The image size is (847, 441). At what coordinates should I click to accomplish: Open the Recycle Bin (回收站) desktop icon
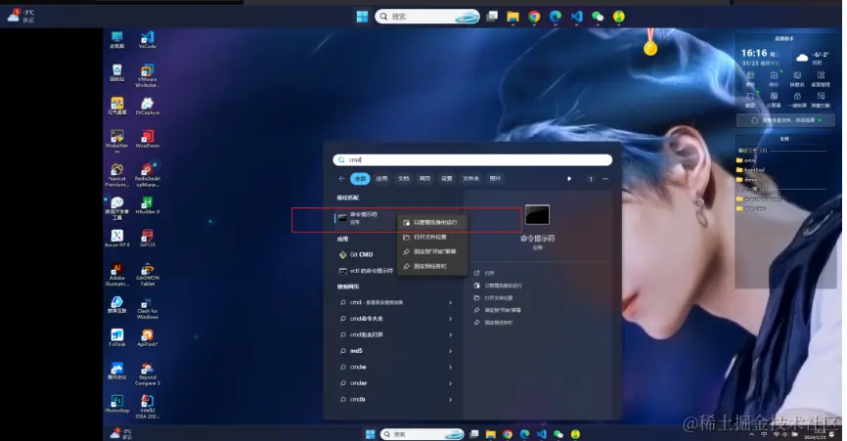pyautogui.click(x=116, y=73)
